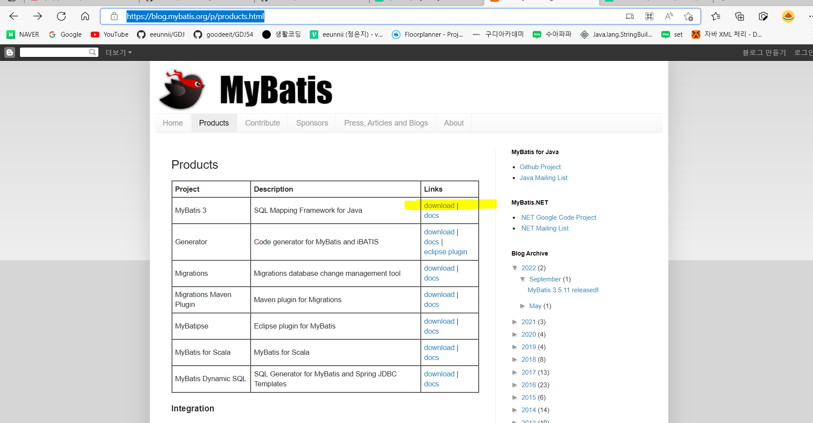Click the browser profile avatar icon
Viewport: 813px width, 423px height.
click(x=788, y=16)
